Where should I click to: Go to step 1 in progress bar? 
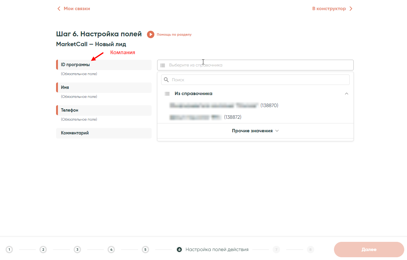click(9, 250)
